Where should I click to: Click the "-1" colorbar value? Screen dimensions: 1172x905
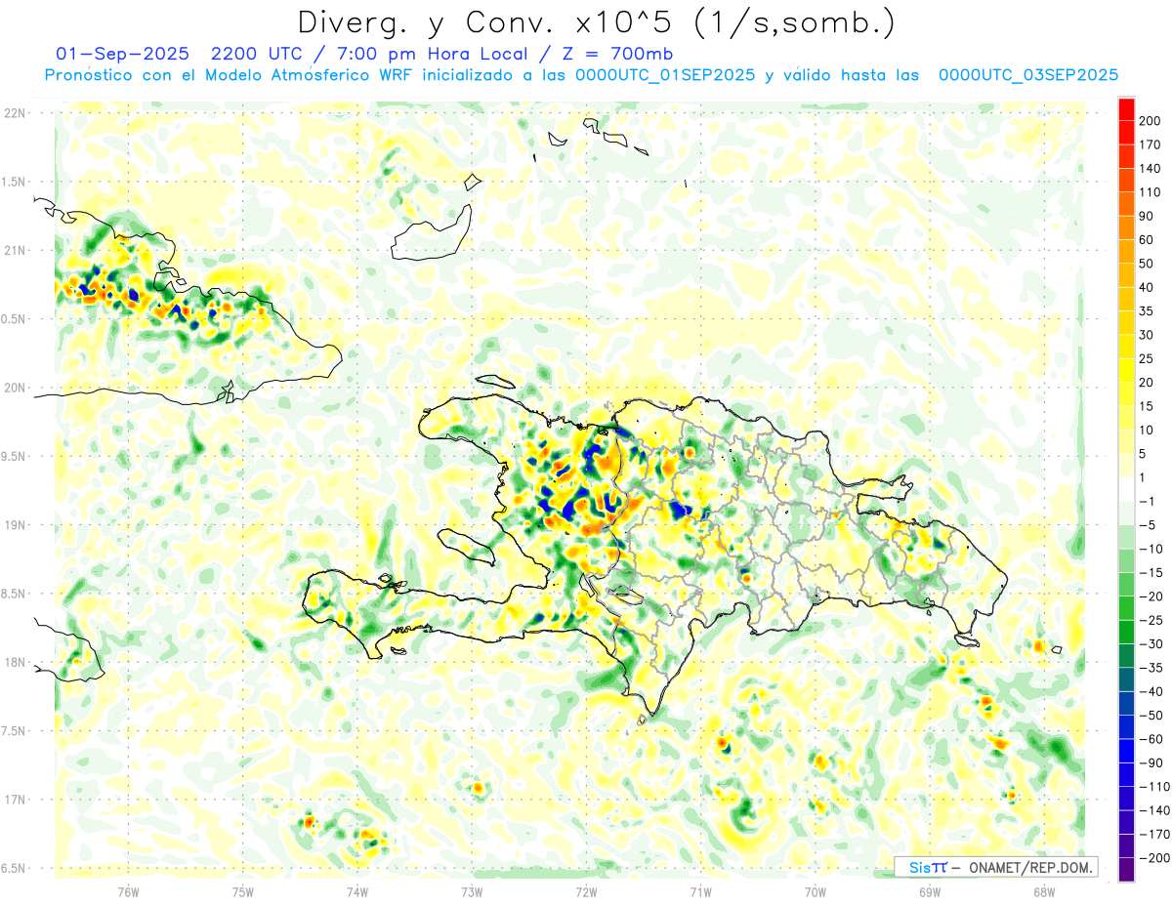1147,501
